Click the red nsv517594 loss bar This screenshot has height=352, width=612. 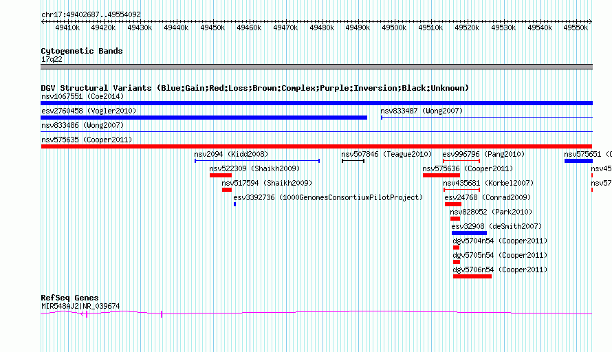(x=227, y=190)
